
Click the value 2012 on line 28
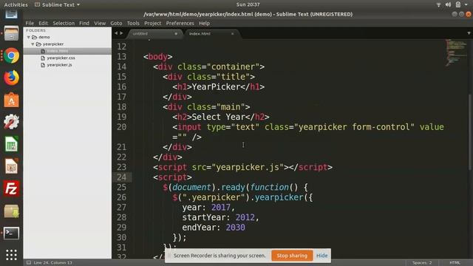245,217
